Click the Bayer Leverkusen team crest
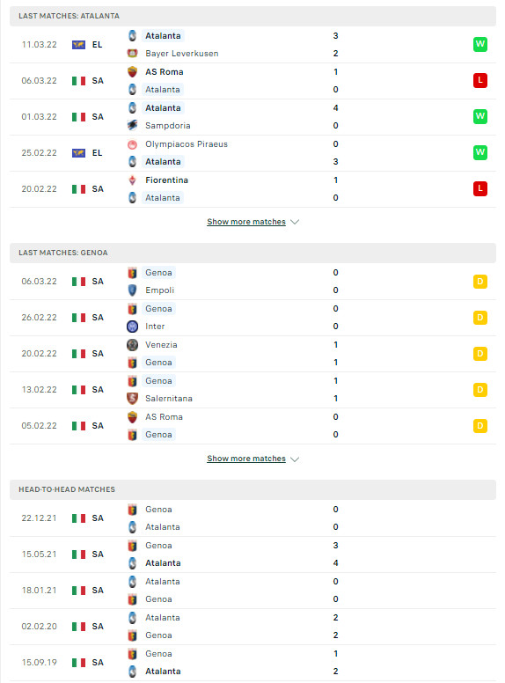Viewport: 505px width, 683px height. 132,54
